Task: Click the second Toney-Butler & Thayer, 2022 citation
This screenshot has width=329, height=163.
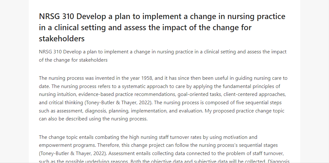Action: tap(71, 153)
